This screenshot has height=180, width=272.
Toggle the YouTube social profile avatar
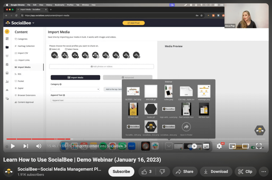coord(116,55)
